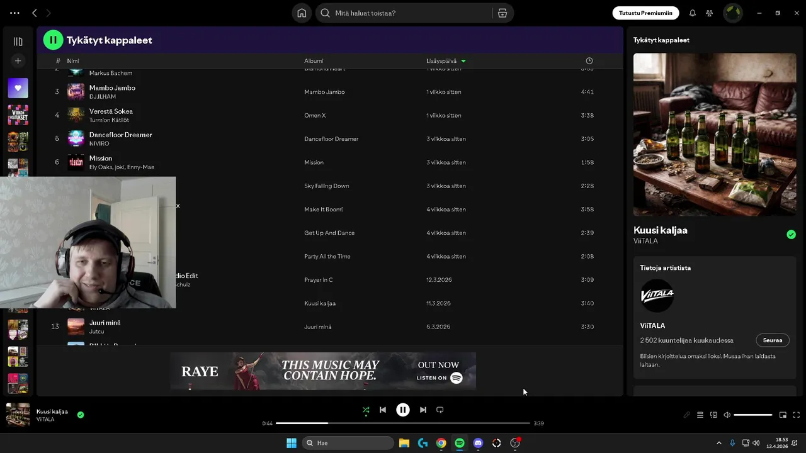806x453 pixels.
Task: Open Liked Songs heart tile in sidebar
Action: pyautogui.click(x=18, y=88)
